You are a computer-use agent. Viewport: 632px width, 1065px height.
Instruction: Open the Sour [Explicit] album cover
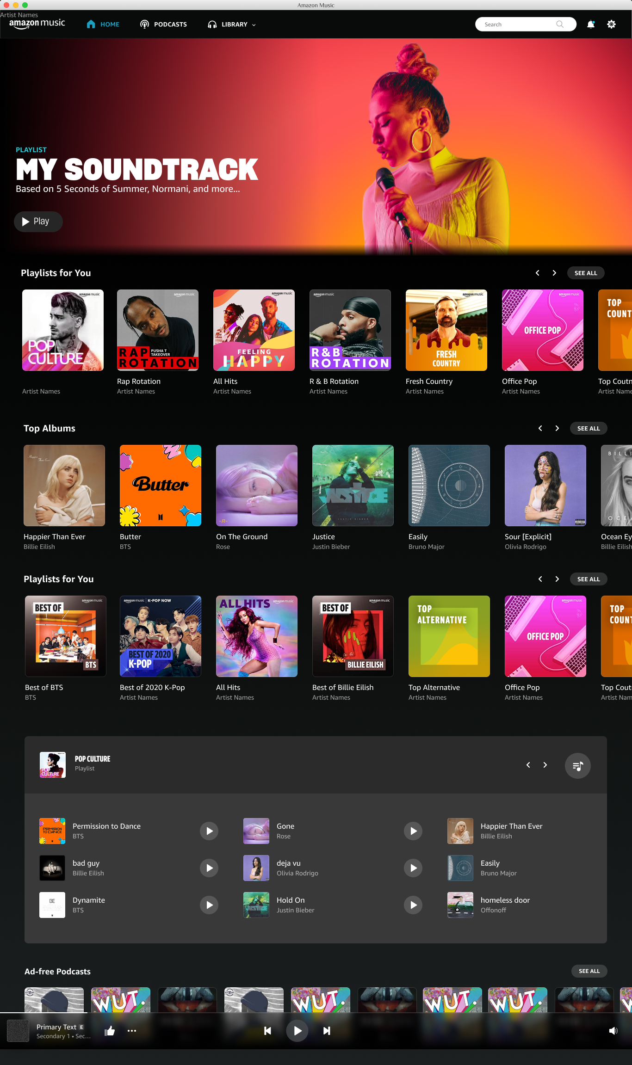pyautogui.click(x=545, y=486)
